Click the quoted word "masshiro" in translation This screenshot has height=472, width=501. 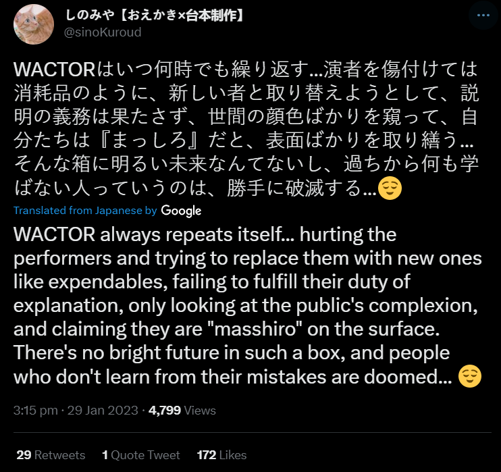(x=255, y=329)
